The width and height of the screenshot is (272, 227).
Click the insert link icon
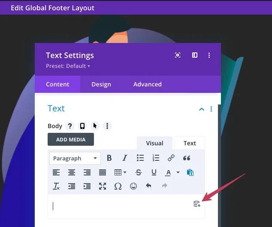[171, 158]
